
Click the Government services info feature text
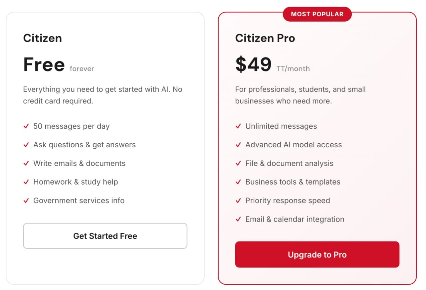coord(79,201)
